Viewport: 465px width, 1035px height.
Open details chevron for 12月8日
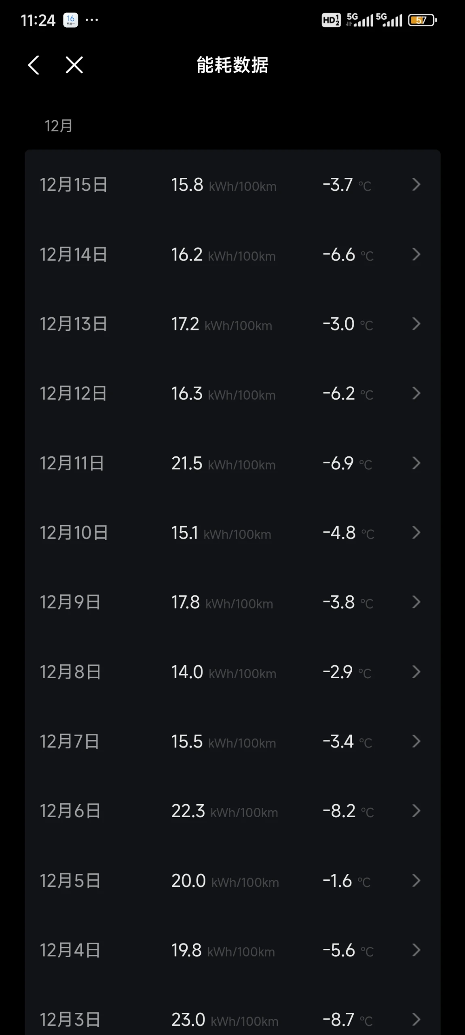pyautogui.click(x=416, y=672)
